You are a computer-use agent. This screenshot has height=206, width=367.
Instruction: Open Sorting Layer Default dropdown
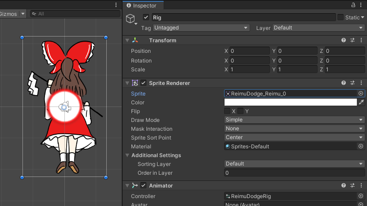pos(295,164)
